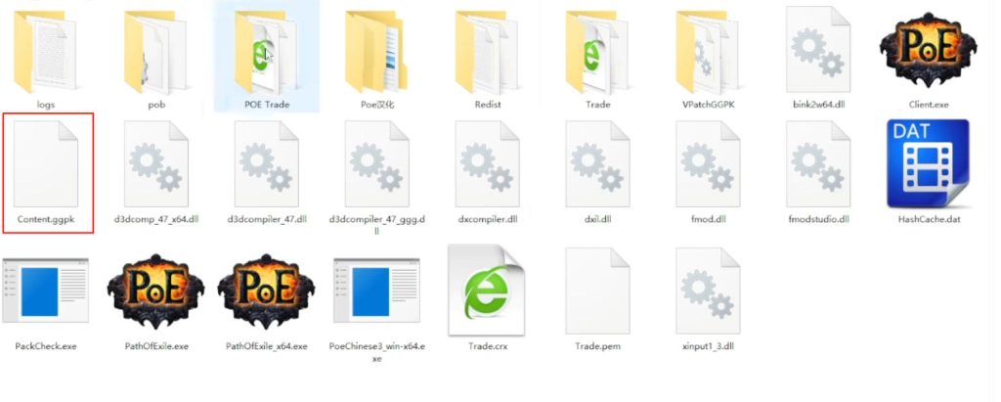Open the VPatchGGPK folder icon

click(x=708, y=51)
